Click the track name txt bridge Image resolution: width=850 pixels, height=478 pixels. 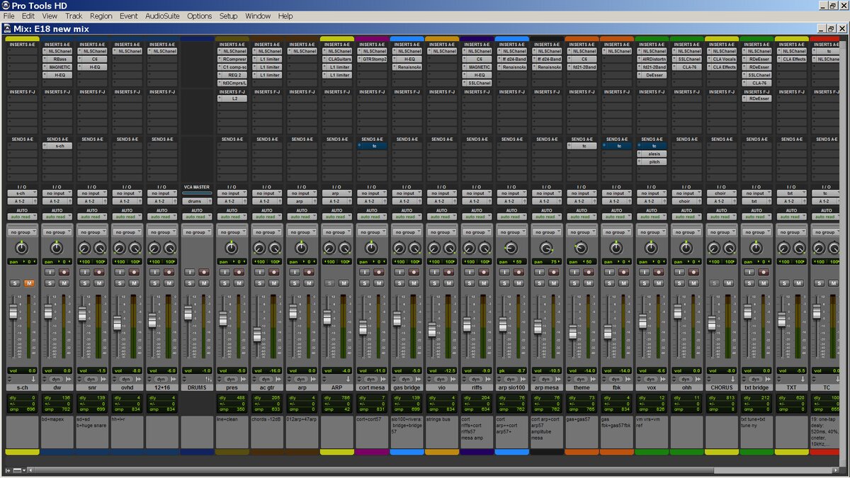pyautogui.click(x=756, y=388)
